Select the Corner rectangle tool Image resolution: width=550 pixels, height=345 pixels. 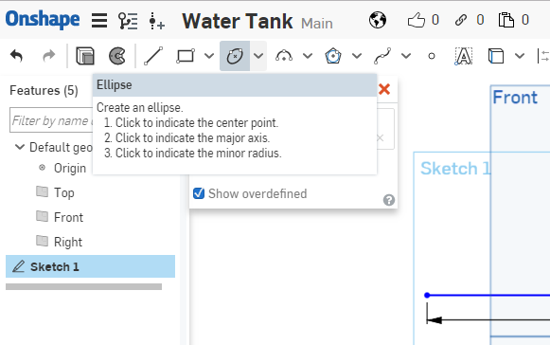click(x=186, y=56)
